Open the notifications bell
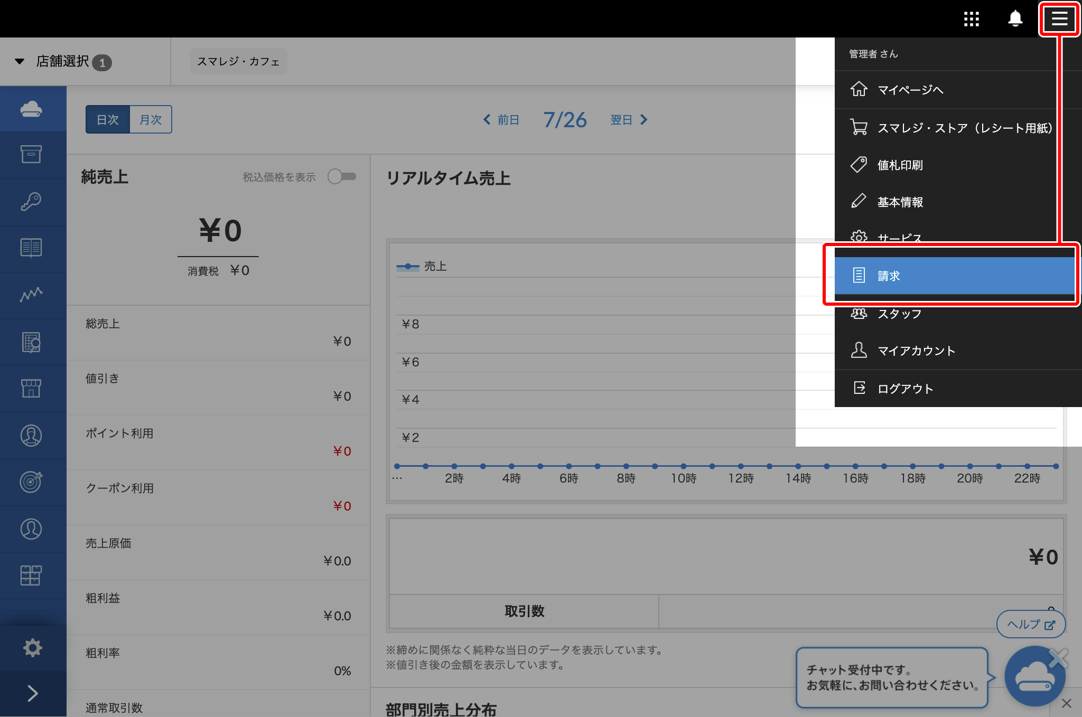The height and width of the screenshot is (717, 1082). coord(1015,19)
